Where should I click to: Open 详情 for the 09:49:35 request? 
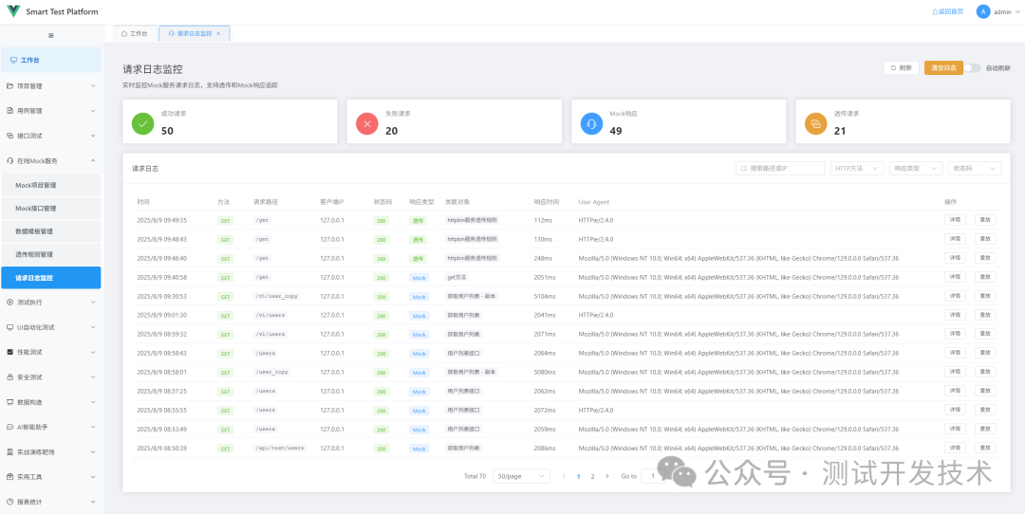[x=955, y=220]
